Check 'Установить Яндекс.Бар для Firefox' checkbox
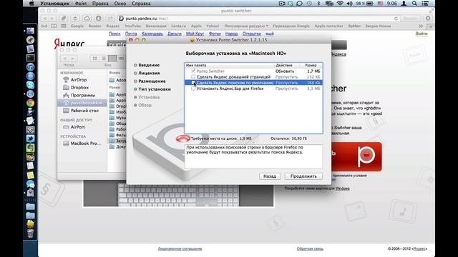Image resolution: width=458 pixels, height=257 pixels. [x=193, y=89]
